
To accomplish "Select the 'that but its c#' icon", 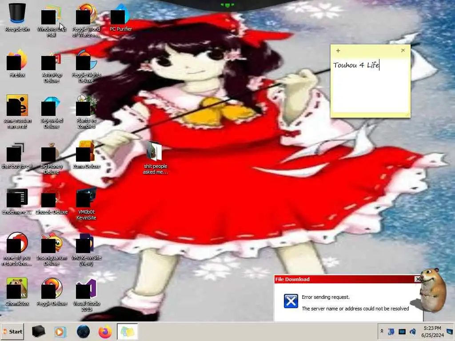I will pos(17,155).
